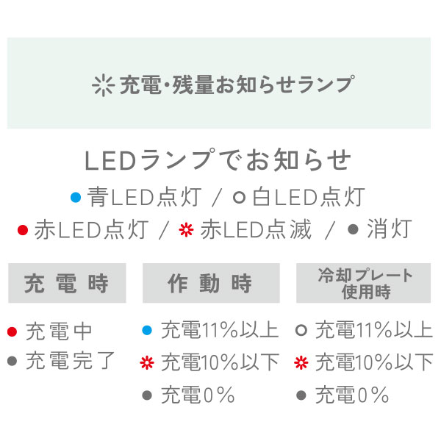Click the red blinking icon before 赤LED点滅
The width and height of the screenshot is (441, 441).
(186, 230)
